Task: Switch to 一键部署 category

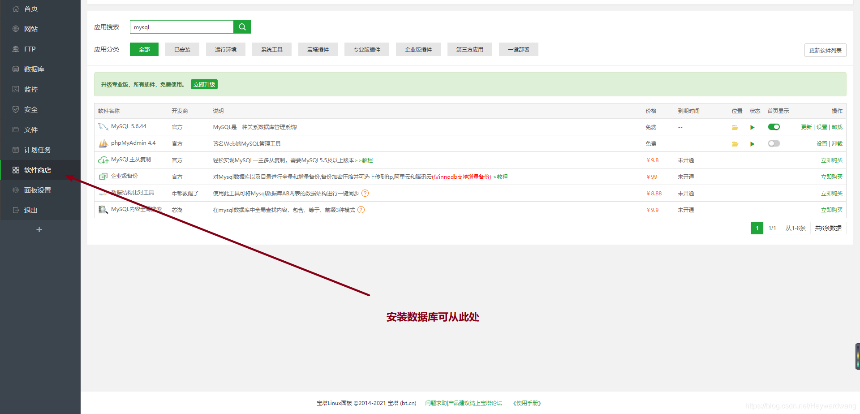Action: [x=519, y=49]
